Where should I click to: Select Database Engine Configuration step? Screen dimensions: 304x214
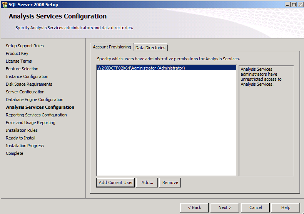tap(35, 100)
